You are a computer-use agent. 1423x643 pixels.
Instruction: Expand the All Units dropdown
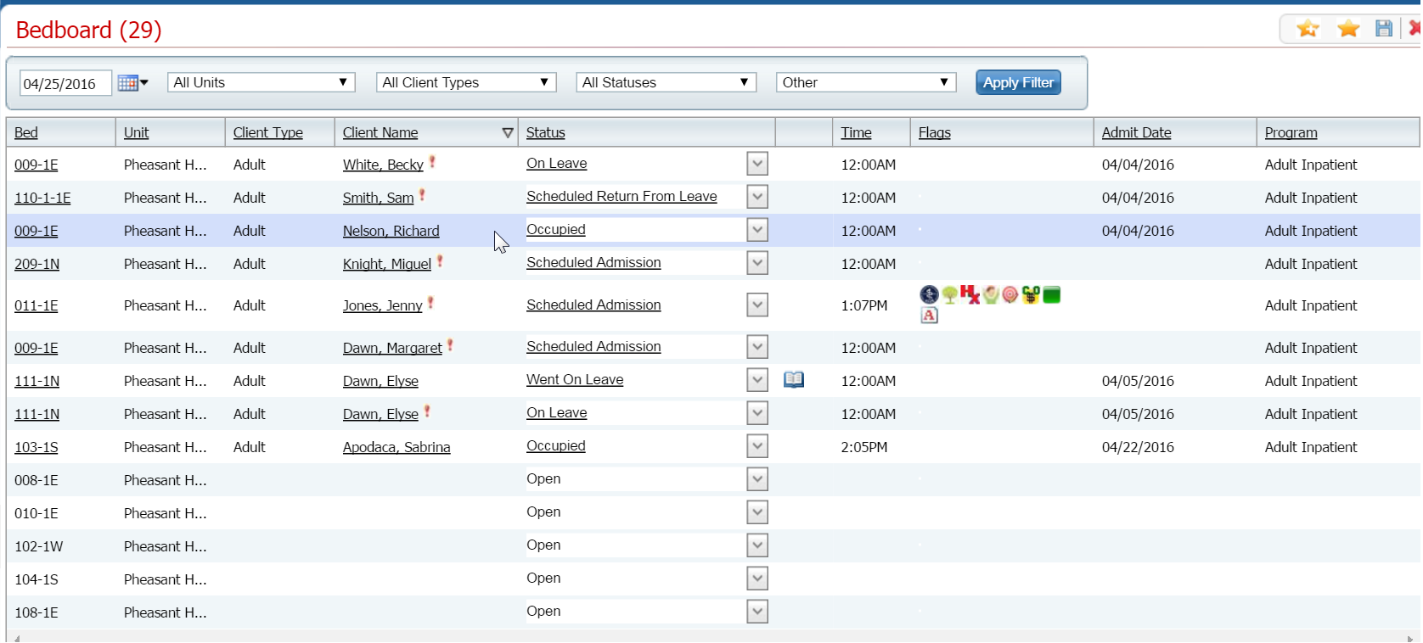click(x=261, y=82)
